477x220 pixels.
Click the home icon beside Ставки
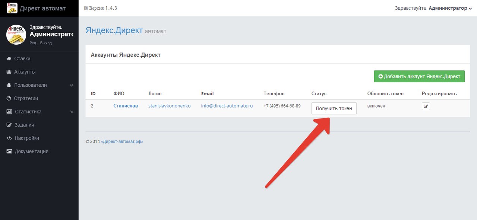[9, 58]
